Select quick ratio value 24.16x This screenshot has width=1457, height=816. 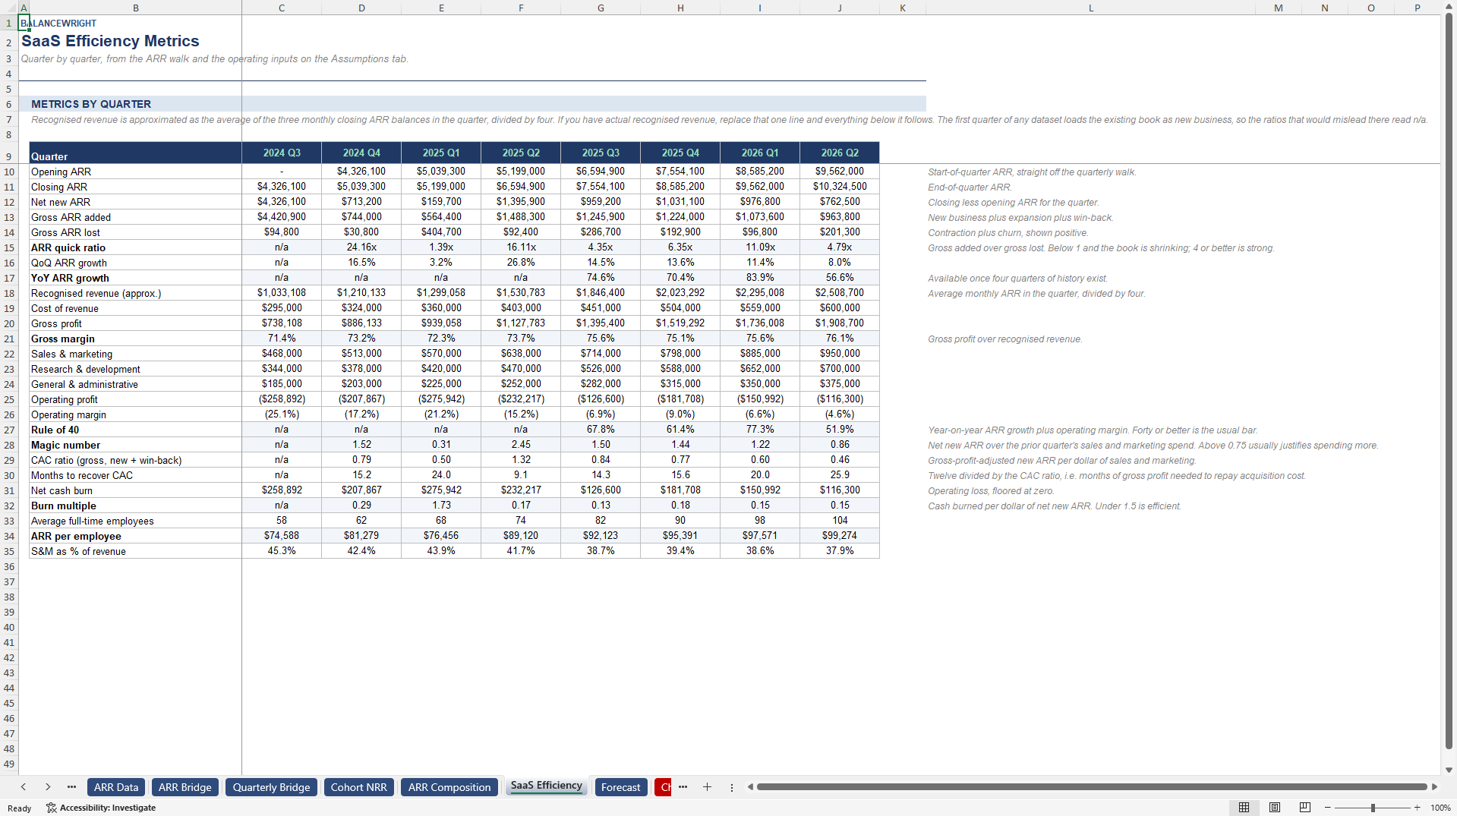click(x=361, y=247)
